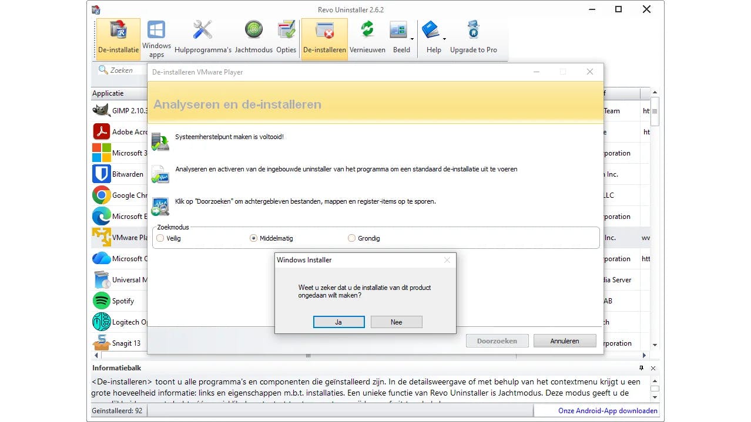
Task: Select VMware Player icon in list
Action: pos(102,237)
